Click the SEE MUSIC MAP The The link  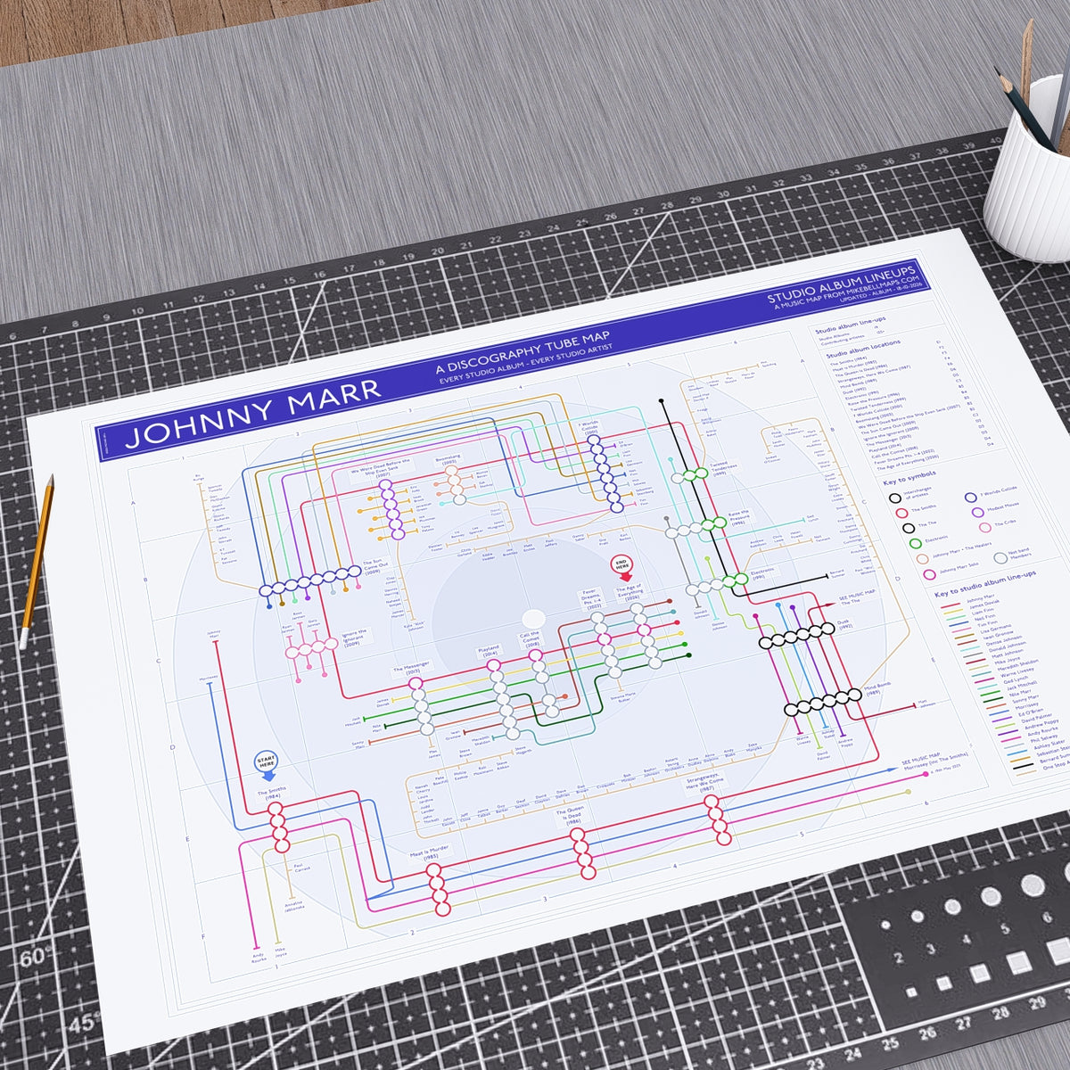(858, 597)
